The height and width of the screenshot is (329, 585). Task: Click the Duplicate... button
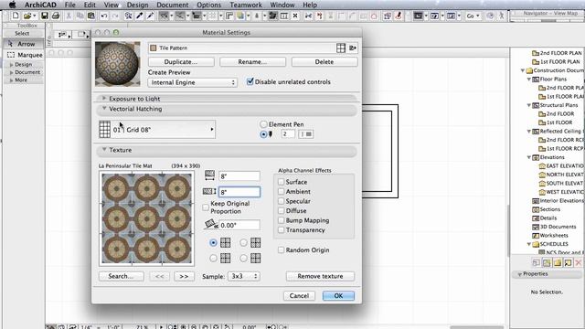click(181, 62)
